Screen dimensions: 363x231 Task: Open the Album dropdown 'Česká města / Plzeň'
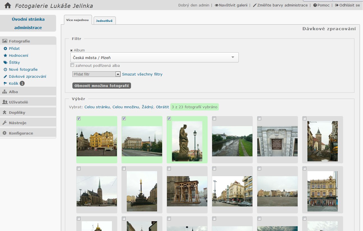[154, 57]
